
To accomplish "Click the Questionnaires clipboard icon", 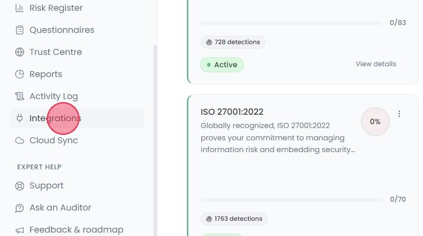I will pos(19,30).
